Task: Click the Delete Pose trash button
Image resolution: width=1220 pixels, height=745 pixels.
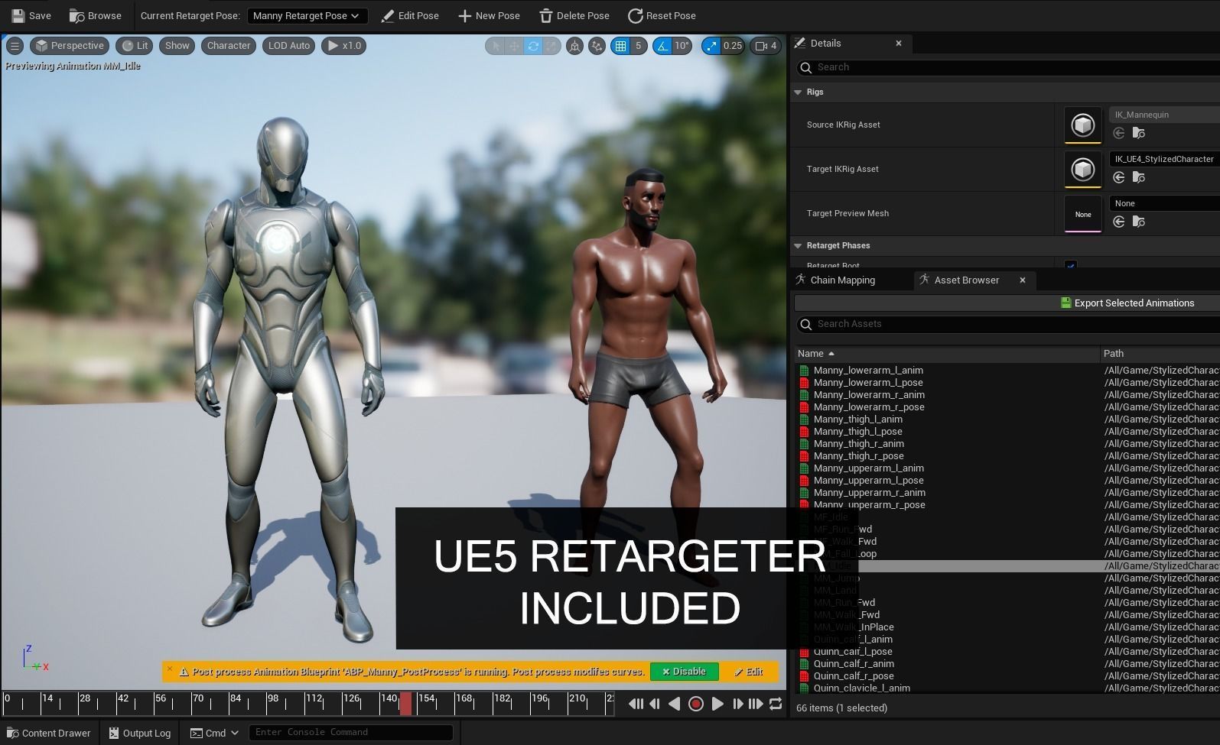Action: [574, 15]
